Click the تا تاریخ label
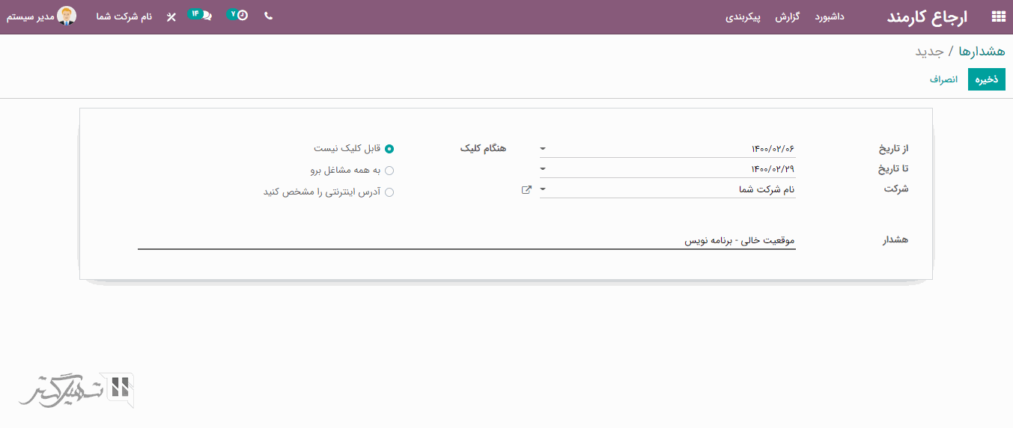Image resolution: width=1013 pixels, height=428 pixels. tap(893, 169)
